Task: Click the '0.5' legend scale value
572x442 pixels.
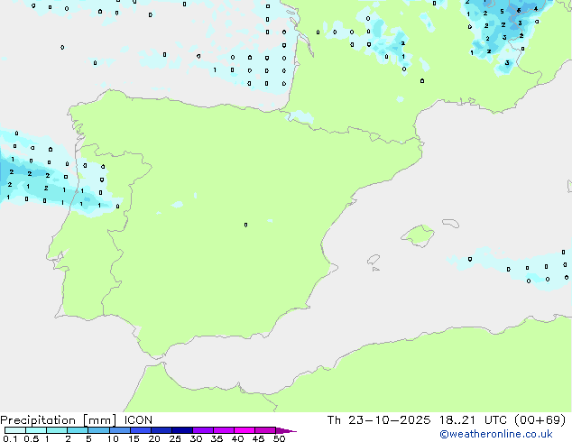Action: 32,438
